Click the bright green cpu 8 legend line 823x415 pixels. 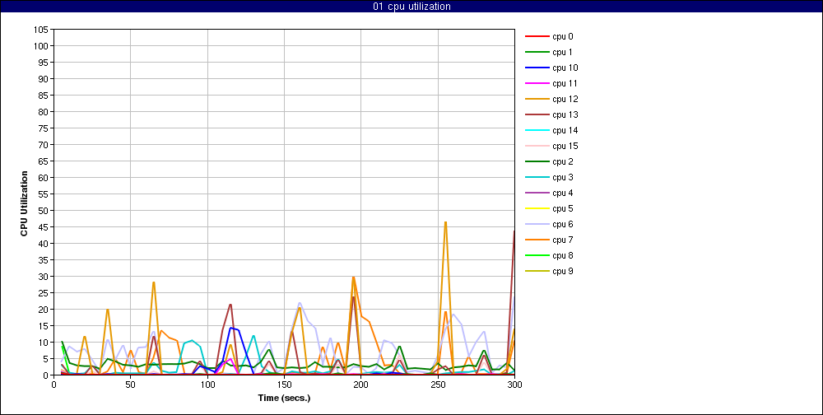coord(537,255)
